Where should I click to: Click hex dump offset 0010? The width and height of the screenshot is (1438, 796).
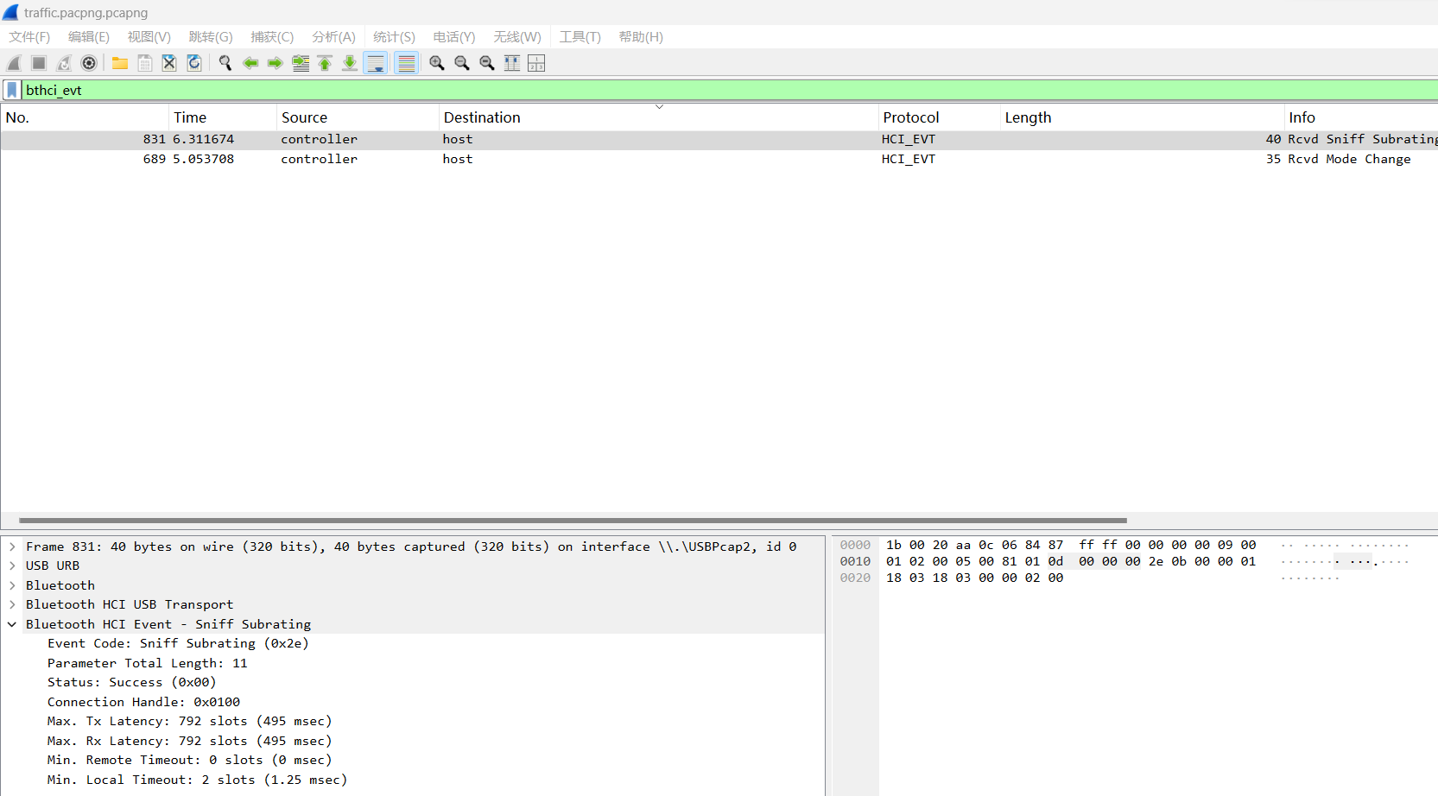[855, 561]
